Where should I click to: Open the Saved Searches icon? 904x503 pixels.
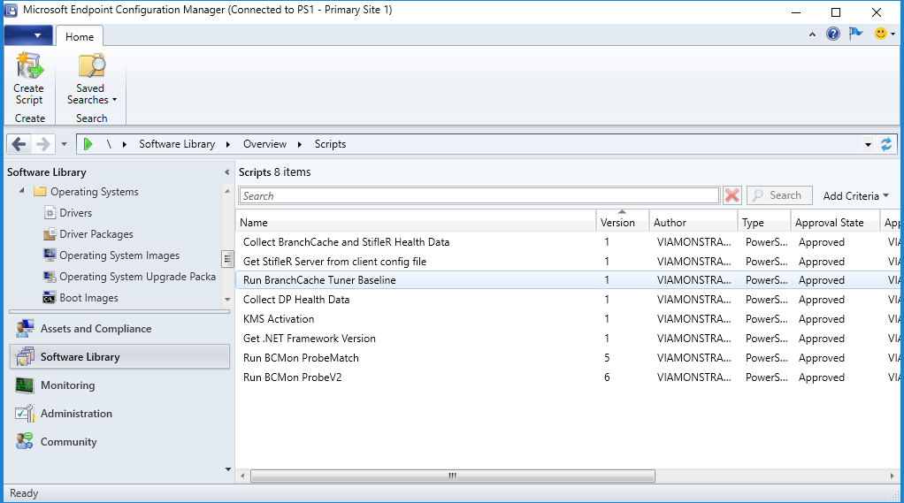coord(92,65)
